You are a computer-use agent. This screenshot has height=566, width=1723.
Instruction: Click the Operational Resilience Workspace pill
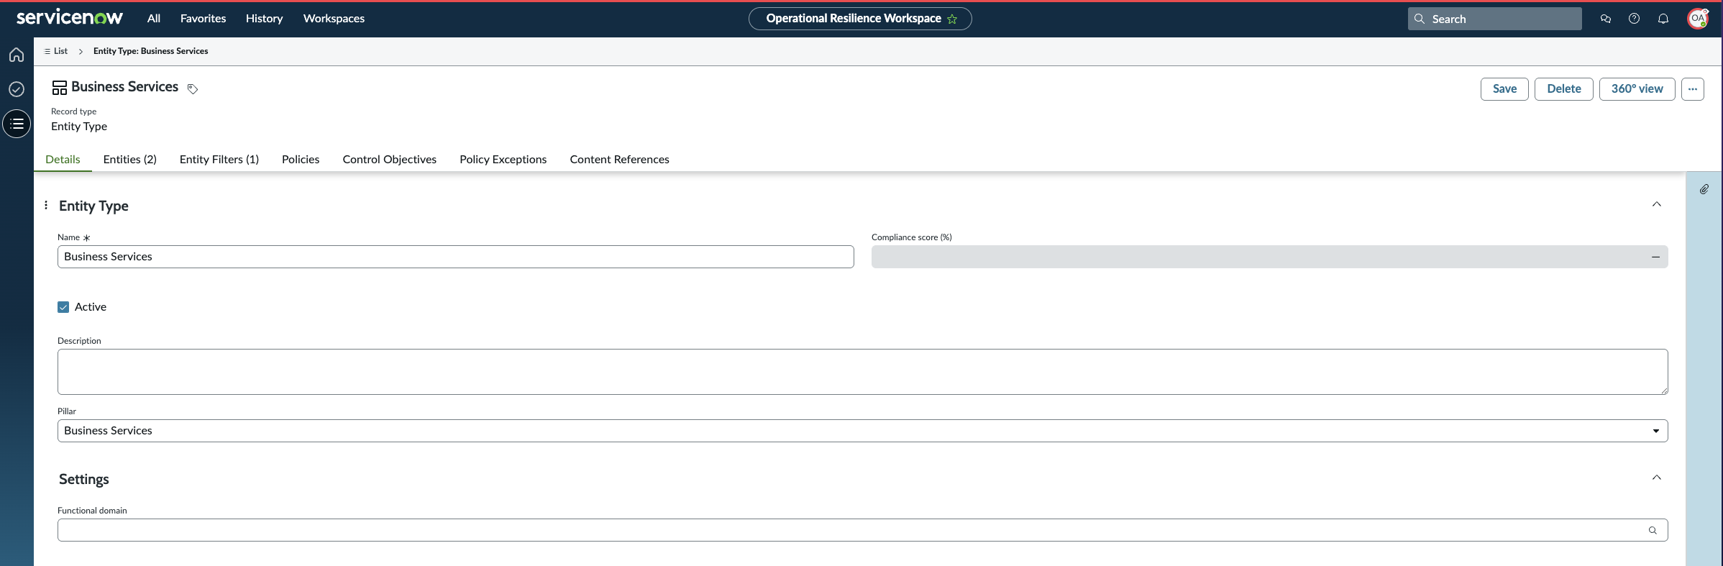point(860,19)
